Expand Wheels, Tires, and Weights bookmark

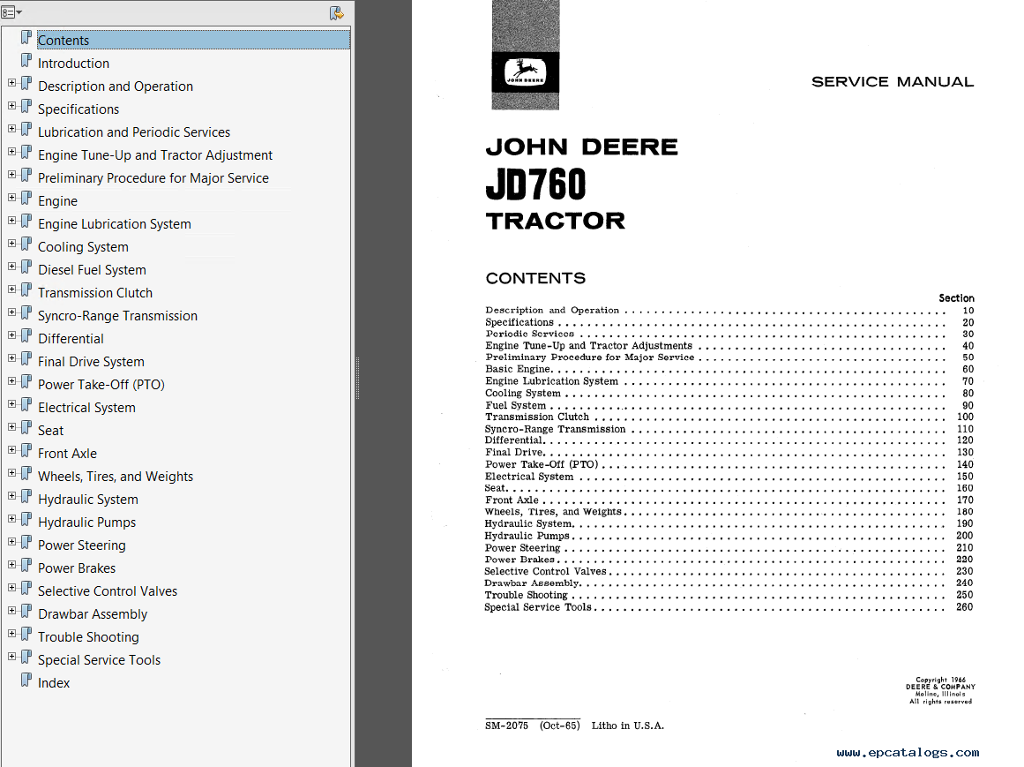[x=11, y=473]
